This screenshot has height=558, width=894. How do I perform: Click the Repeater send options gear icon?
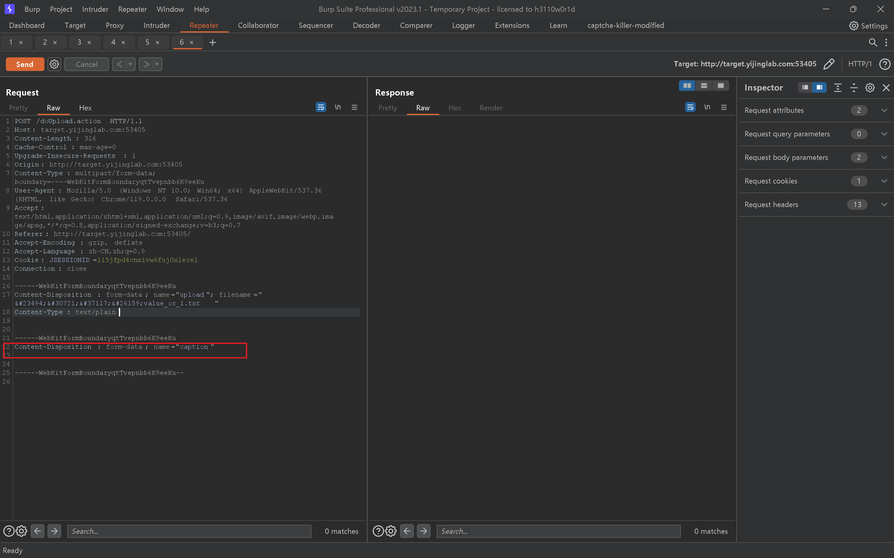coord(54,64)
